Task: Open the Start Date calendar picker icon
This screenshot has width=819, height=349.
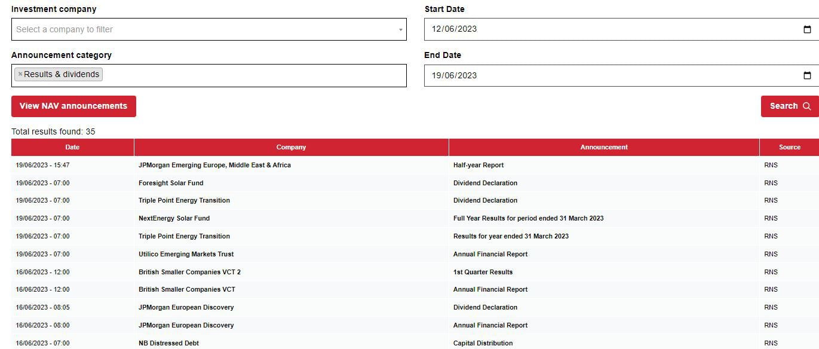Action: point(807,29)
